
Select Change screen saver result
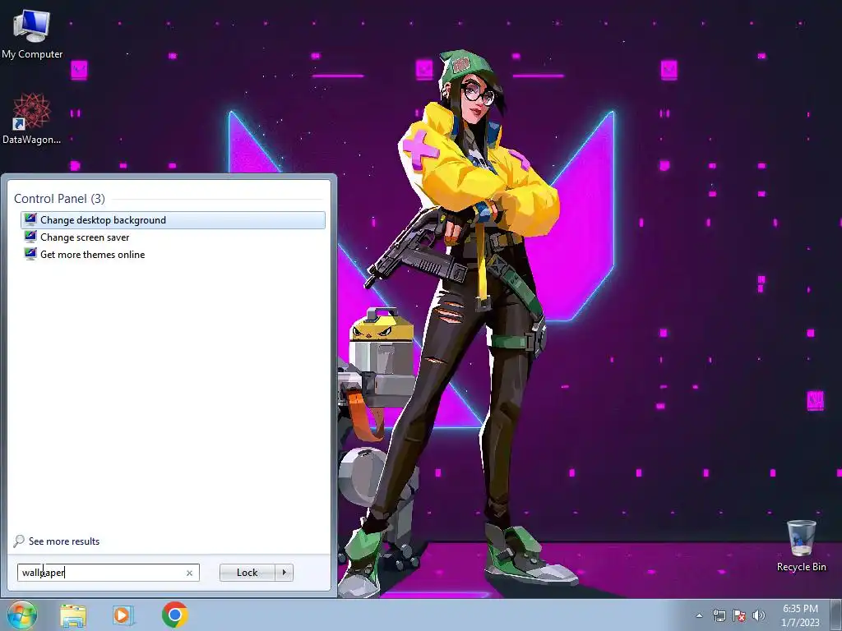[173, 237]
